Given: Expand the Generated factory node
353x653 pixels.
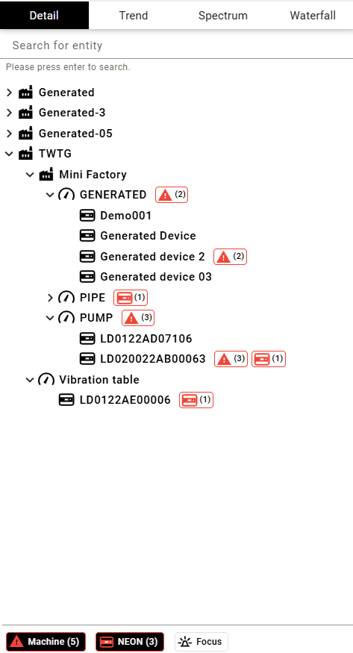Looking at the screenshot, I should 9,93.
